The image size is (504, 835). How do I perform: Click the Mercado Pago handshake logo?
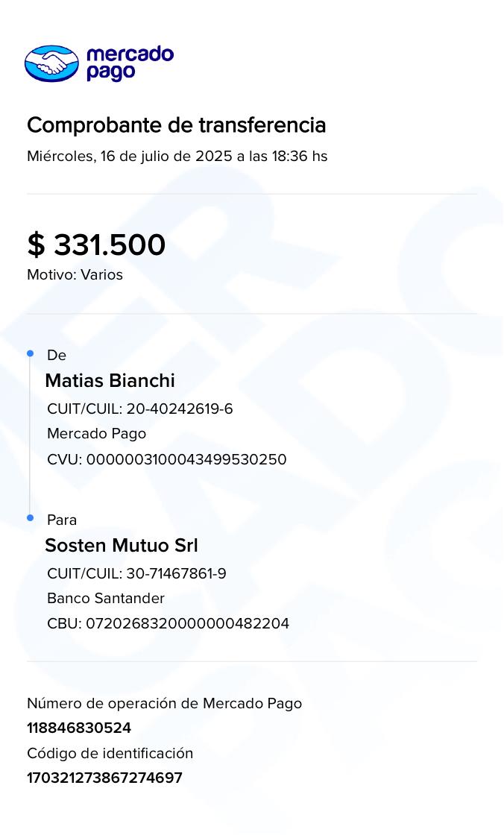[x=51, y=63]
